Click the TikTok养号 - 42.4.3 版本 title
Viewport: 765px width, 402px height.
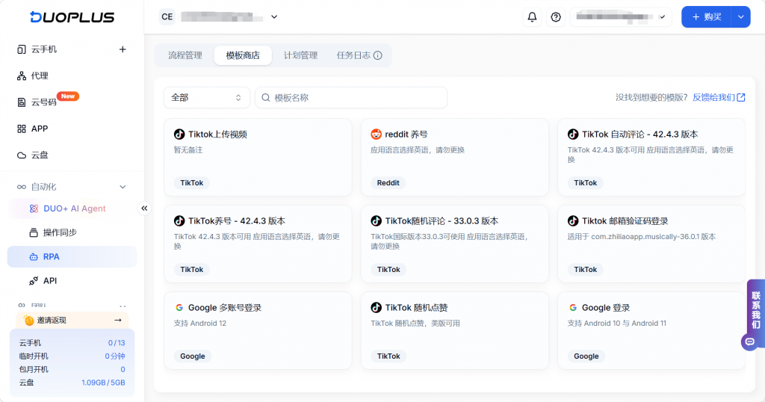pos(237,221)
